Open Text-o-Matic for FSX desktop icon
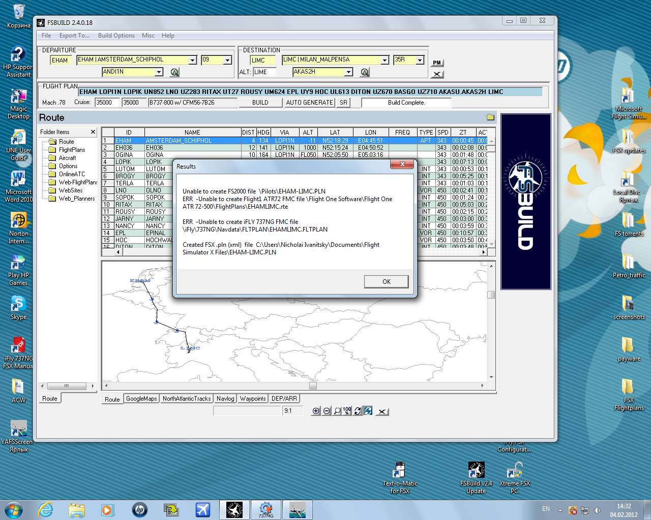The height and width of the screenshot is (520, 651). (x=400, y=478)
